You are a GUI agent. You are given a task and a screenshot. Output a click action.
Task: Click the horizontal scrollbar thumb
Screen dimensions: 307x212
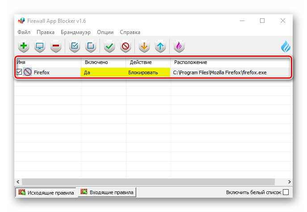click(148, 182)
